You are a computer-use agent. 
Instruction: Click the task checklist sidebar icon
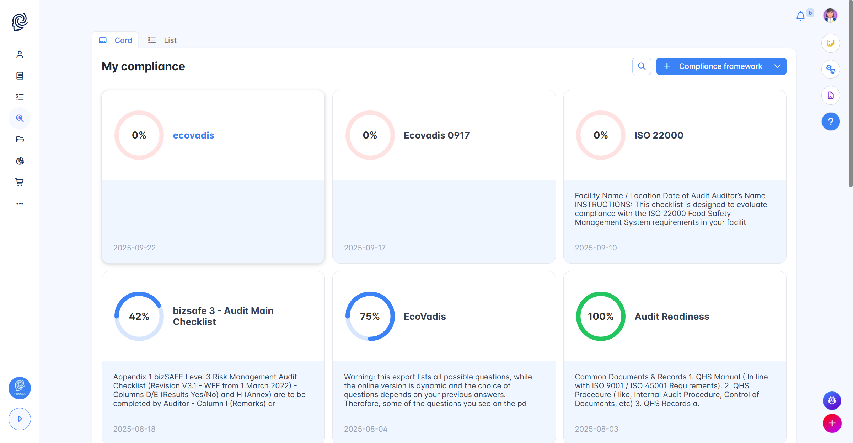coord(20,97)
